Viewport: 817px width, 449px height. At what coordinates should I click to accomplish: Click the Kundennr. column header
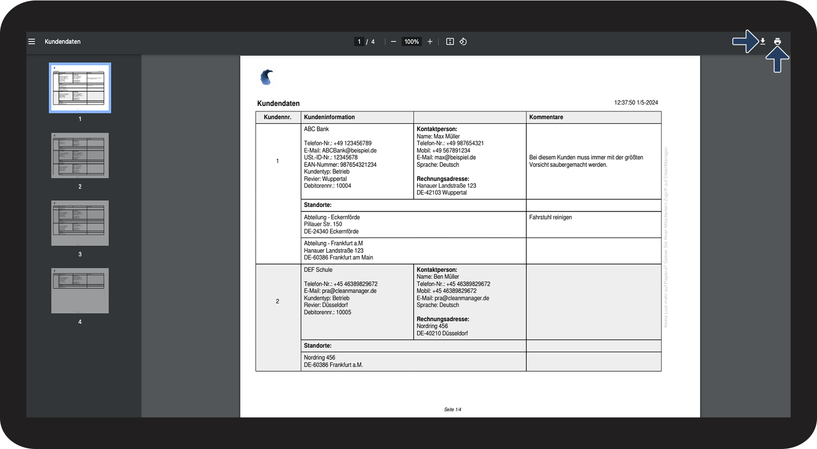277,117
